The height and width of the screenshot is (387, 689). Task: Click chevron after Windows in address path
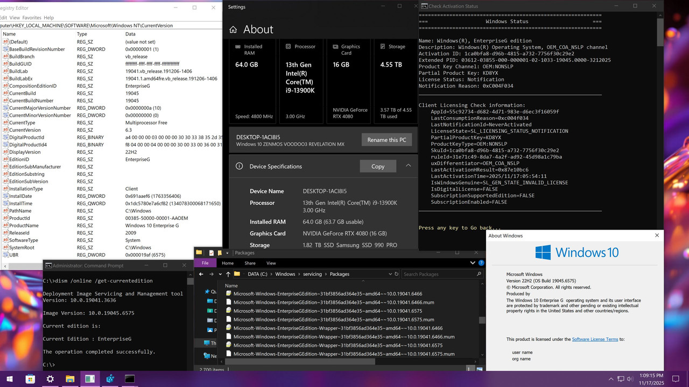[x=299, y=274]
